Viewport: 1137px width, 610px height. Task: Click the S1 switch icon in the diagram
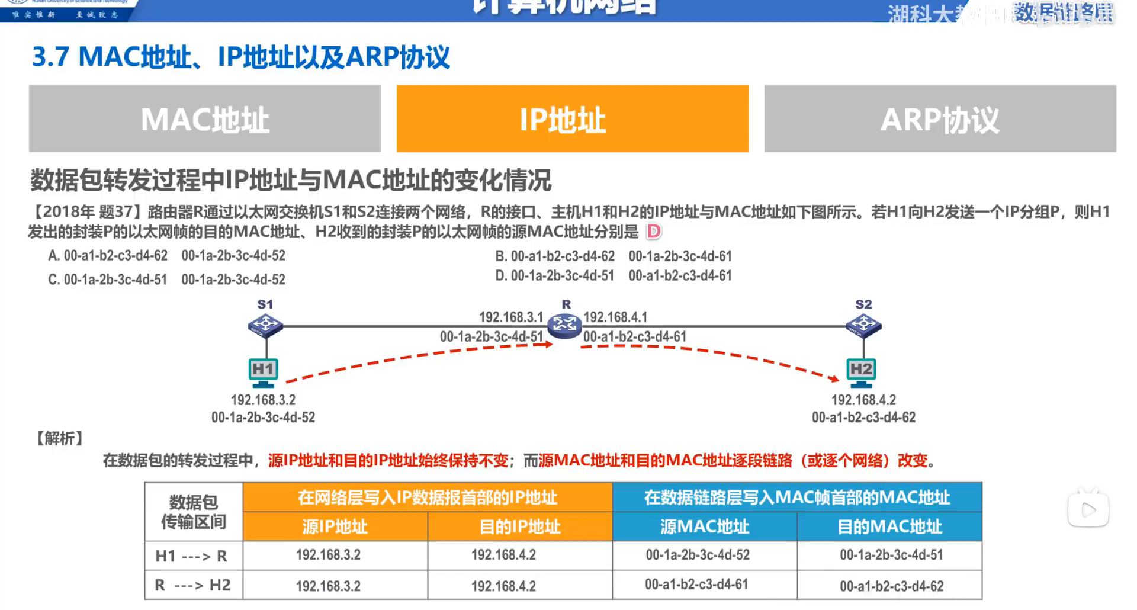click(x=265, y=325)
